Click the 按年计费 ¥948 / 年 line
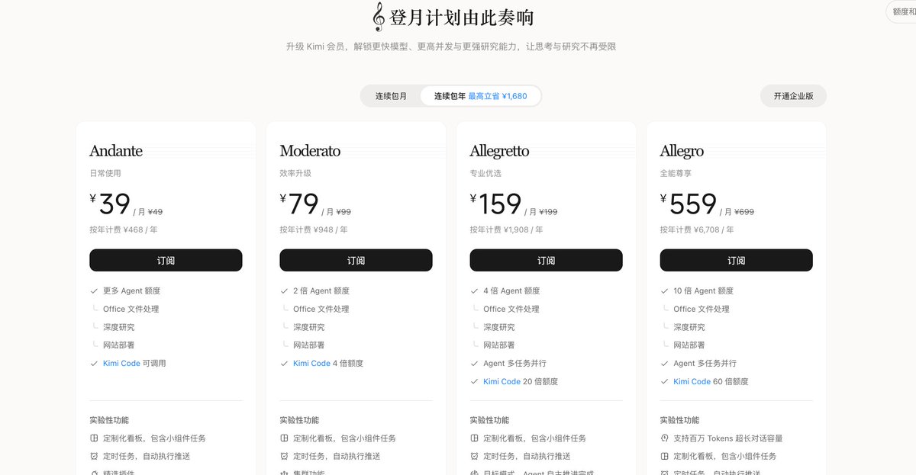916x475 pixels. coord(314,229)
